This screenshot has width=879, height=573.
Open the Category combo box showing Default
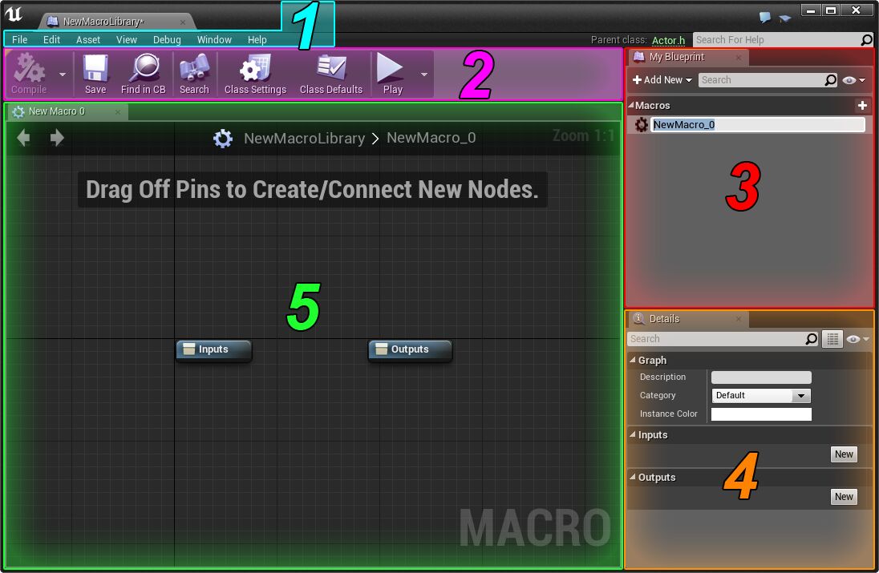point(761,395)
